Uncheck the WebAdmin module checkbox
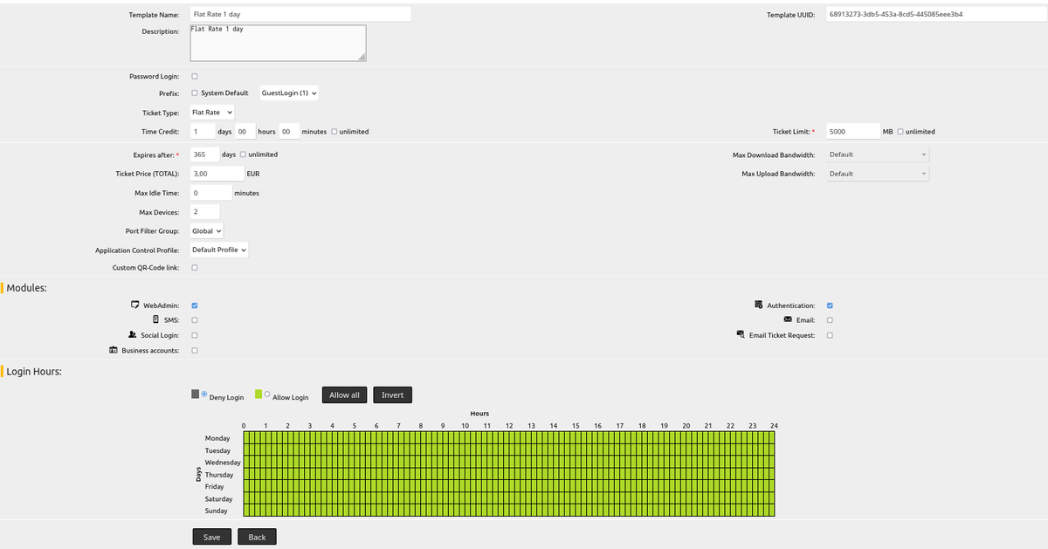The image size is (1048, 549). (194, 305)
